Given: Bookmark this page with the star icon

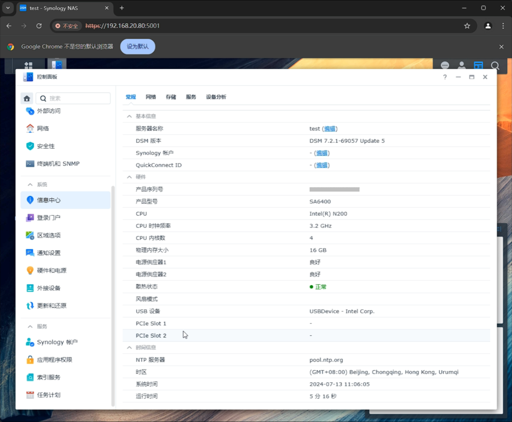Looking at the screenshot, I should coord(467,26).
